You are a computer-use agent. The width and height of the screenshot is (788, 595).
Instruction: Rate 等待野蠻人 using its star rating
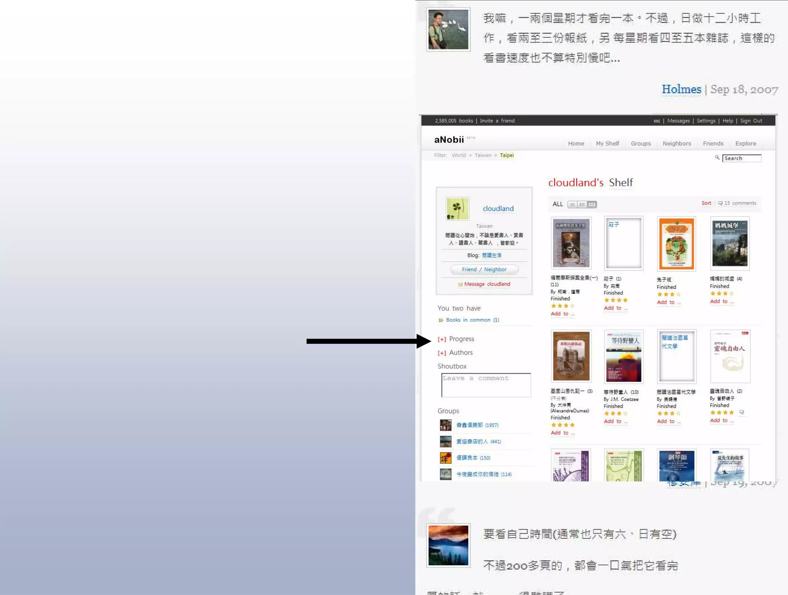click(616, 414)
